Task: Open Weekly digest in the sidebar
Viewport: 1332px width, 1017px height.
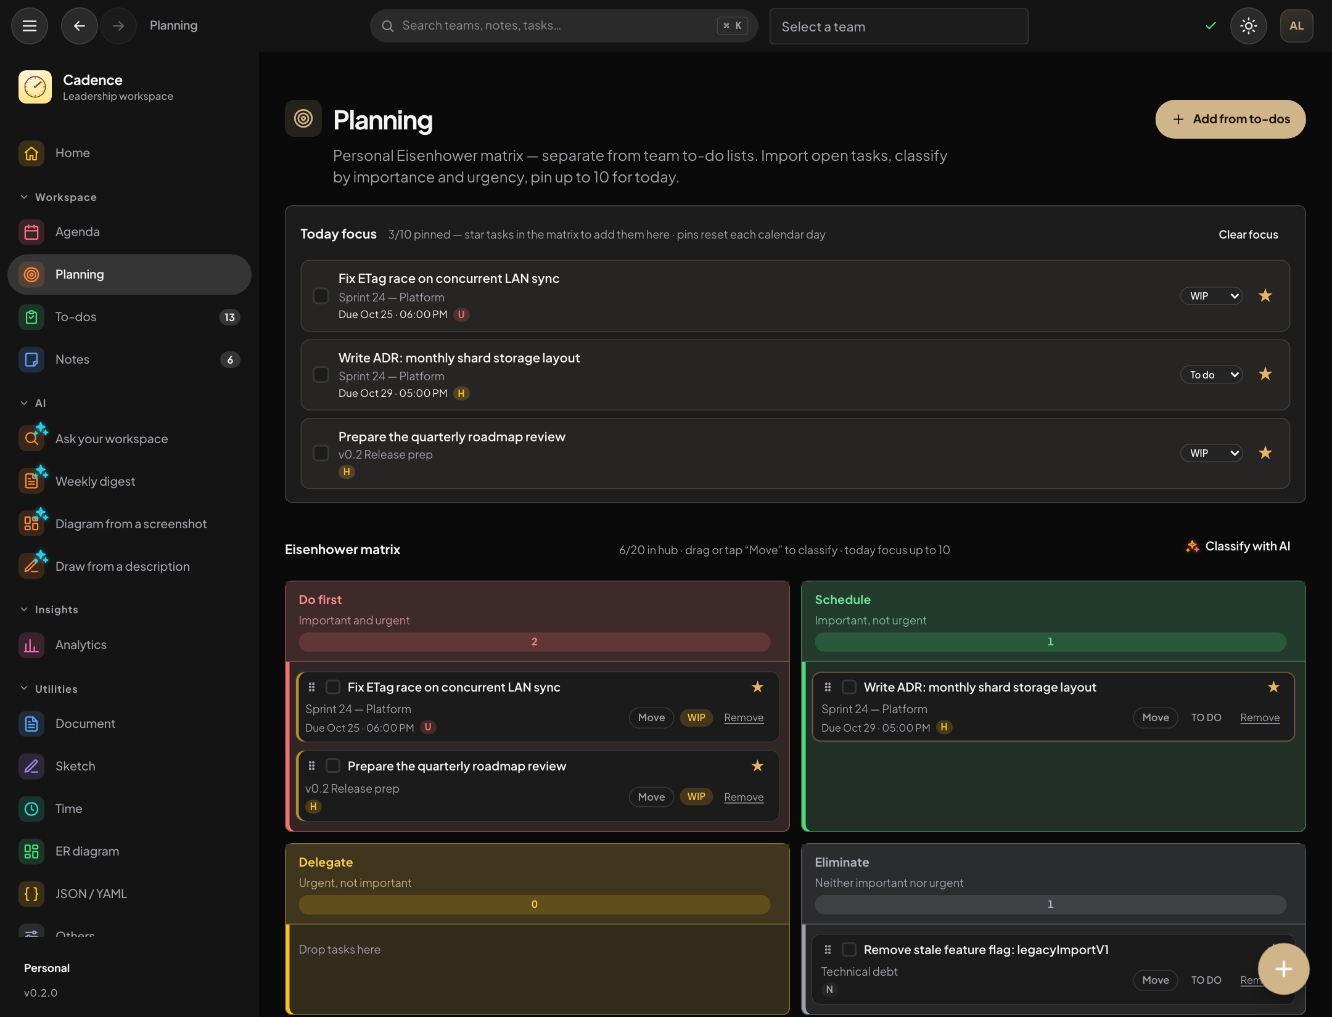Action: pyautogui.click(x=129, y=481)
